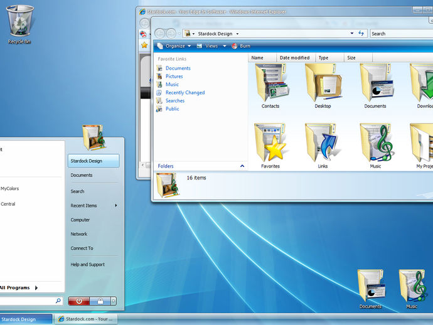Sort by the Name column header
The image size is (433, 325).
pyautogui.click(x=262, y=58)
